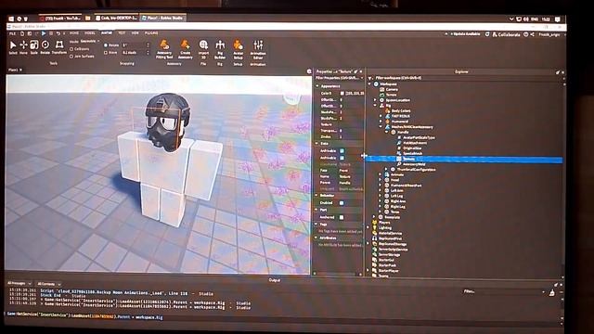The image size is (594, 334).
Task: Click the Workspace globe icon in Explorer
Action: [376, 84]
